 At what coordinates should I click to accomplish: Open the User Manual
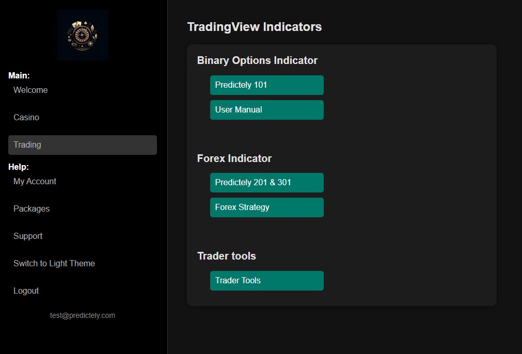(266, 109)
